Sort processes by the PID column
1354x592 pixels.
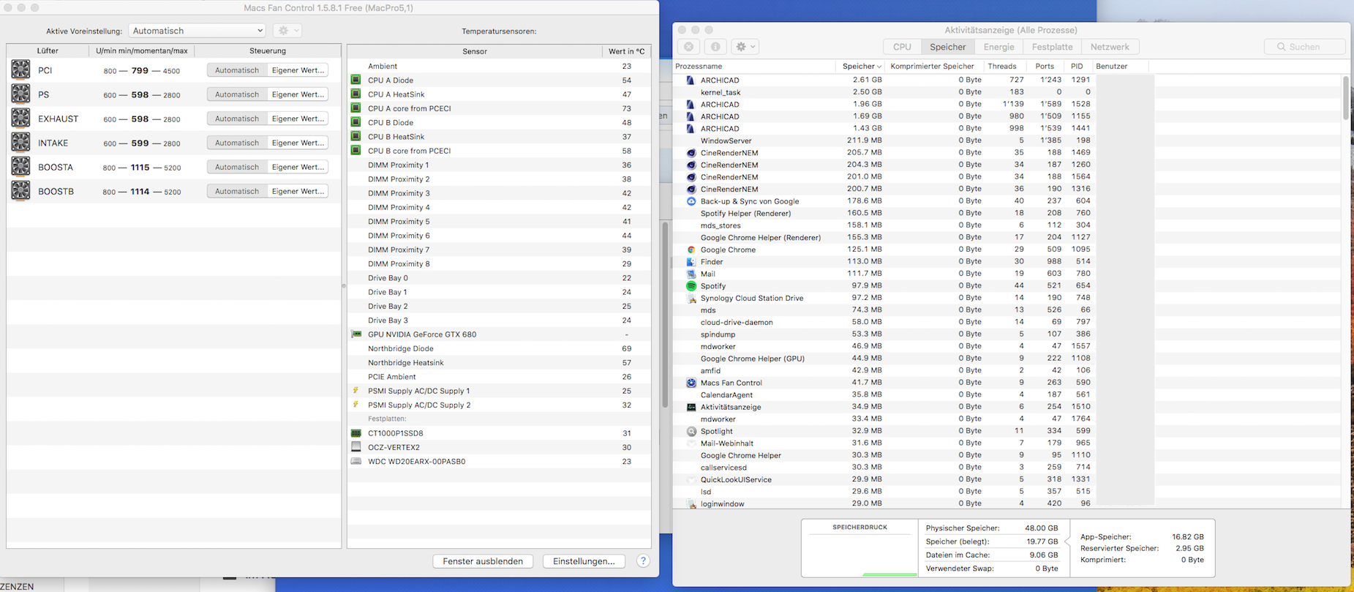coord(1077,66)
